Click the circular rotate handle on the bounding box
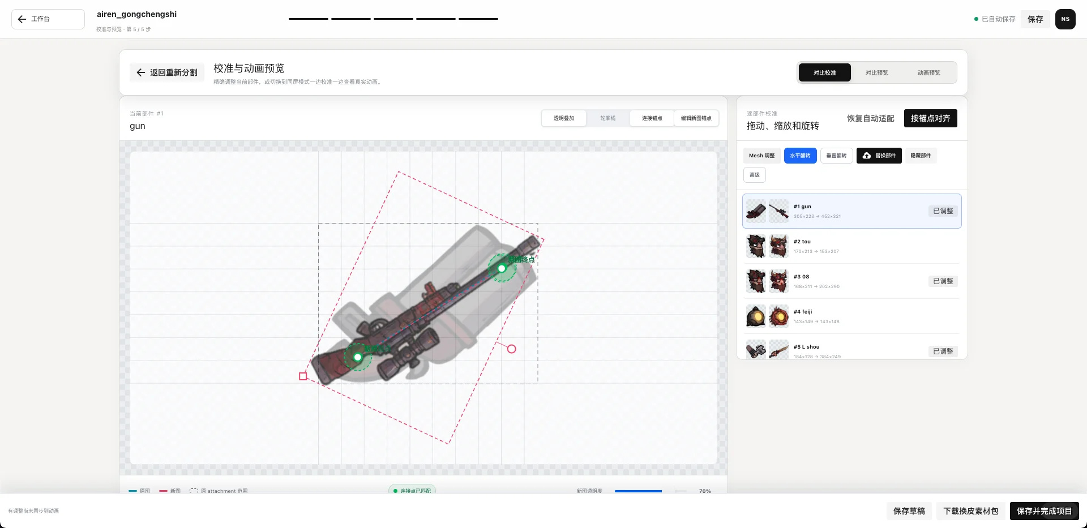 pos(511,349)
